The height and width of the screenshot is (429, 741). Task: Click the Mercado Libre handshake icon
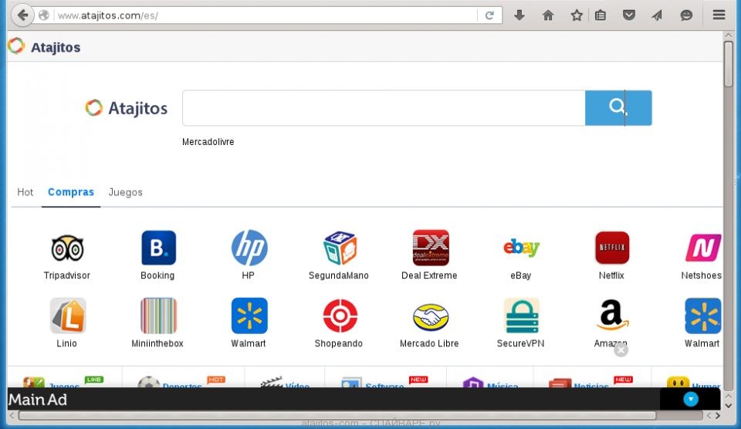pyautogui.click(x=430, y=316)
